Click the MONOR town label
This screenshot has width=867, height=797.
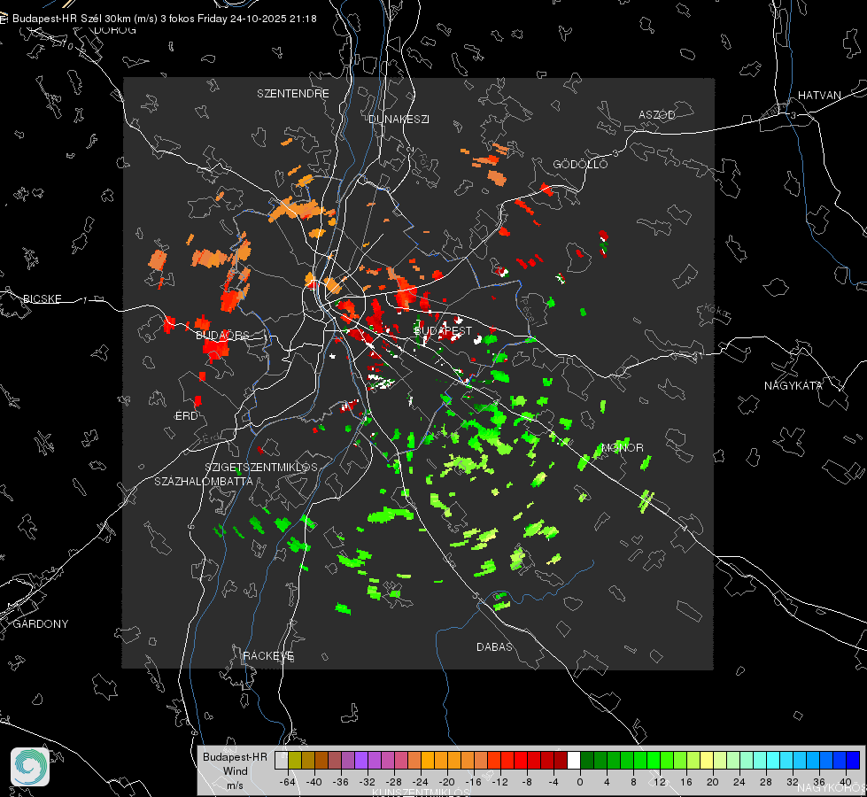click(x=622, y=447)
